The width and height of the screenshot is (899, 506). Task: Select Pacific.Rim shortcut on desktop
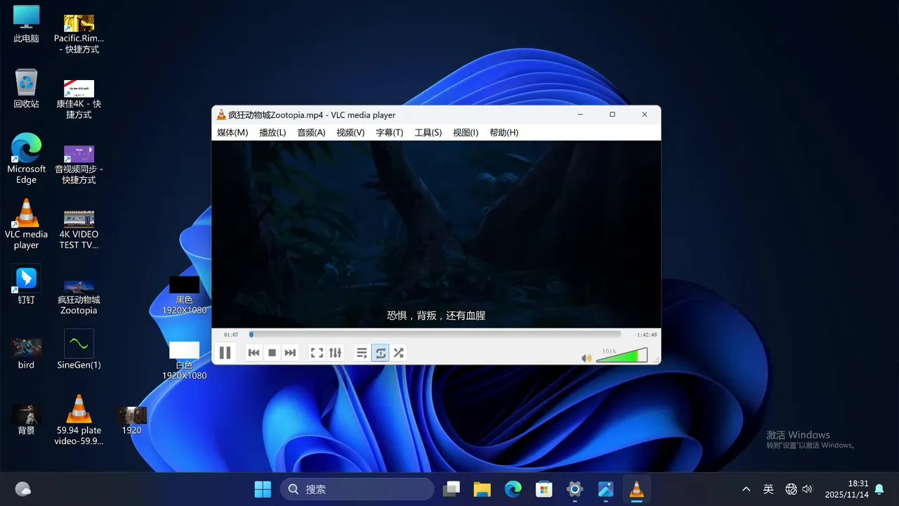click(79, 33)
